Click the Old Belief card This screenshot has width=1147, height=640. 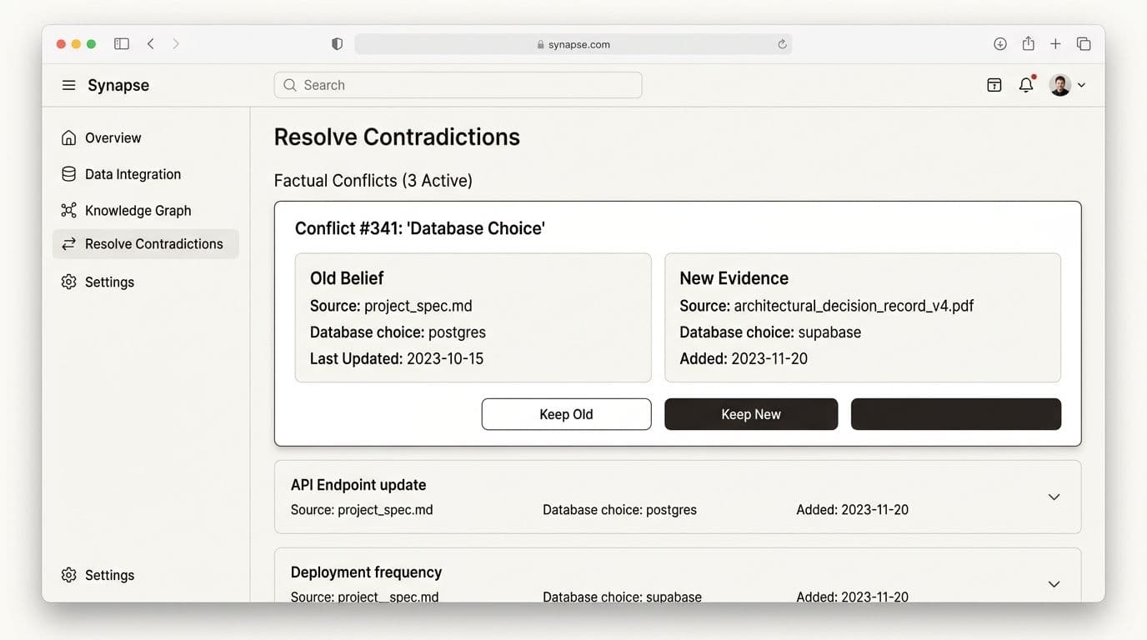point(473,317)
